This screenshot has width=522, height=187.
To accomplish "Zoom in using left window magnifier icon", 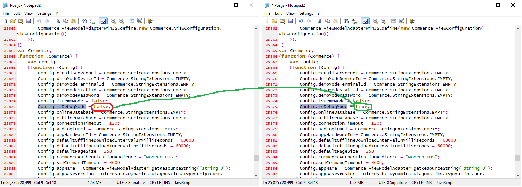I will [113, 21].
